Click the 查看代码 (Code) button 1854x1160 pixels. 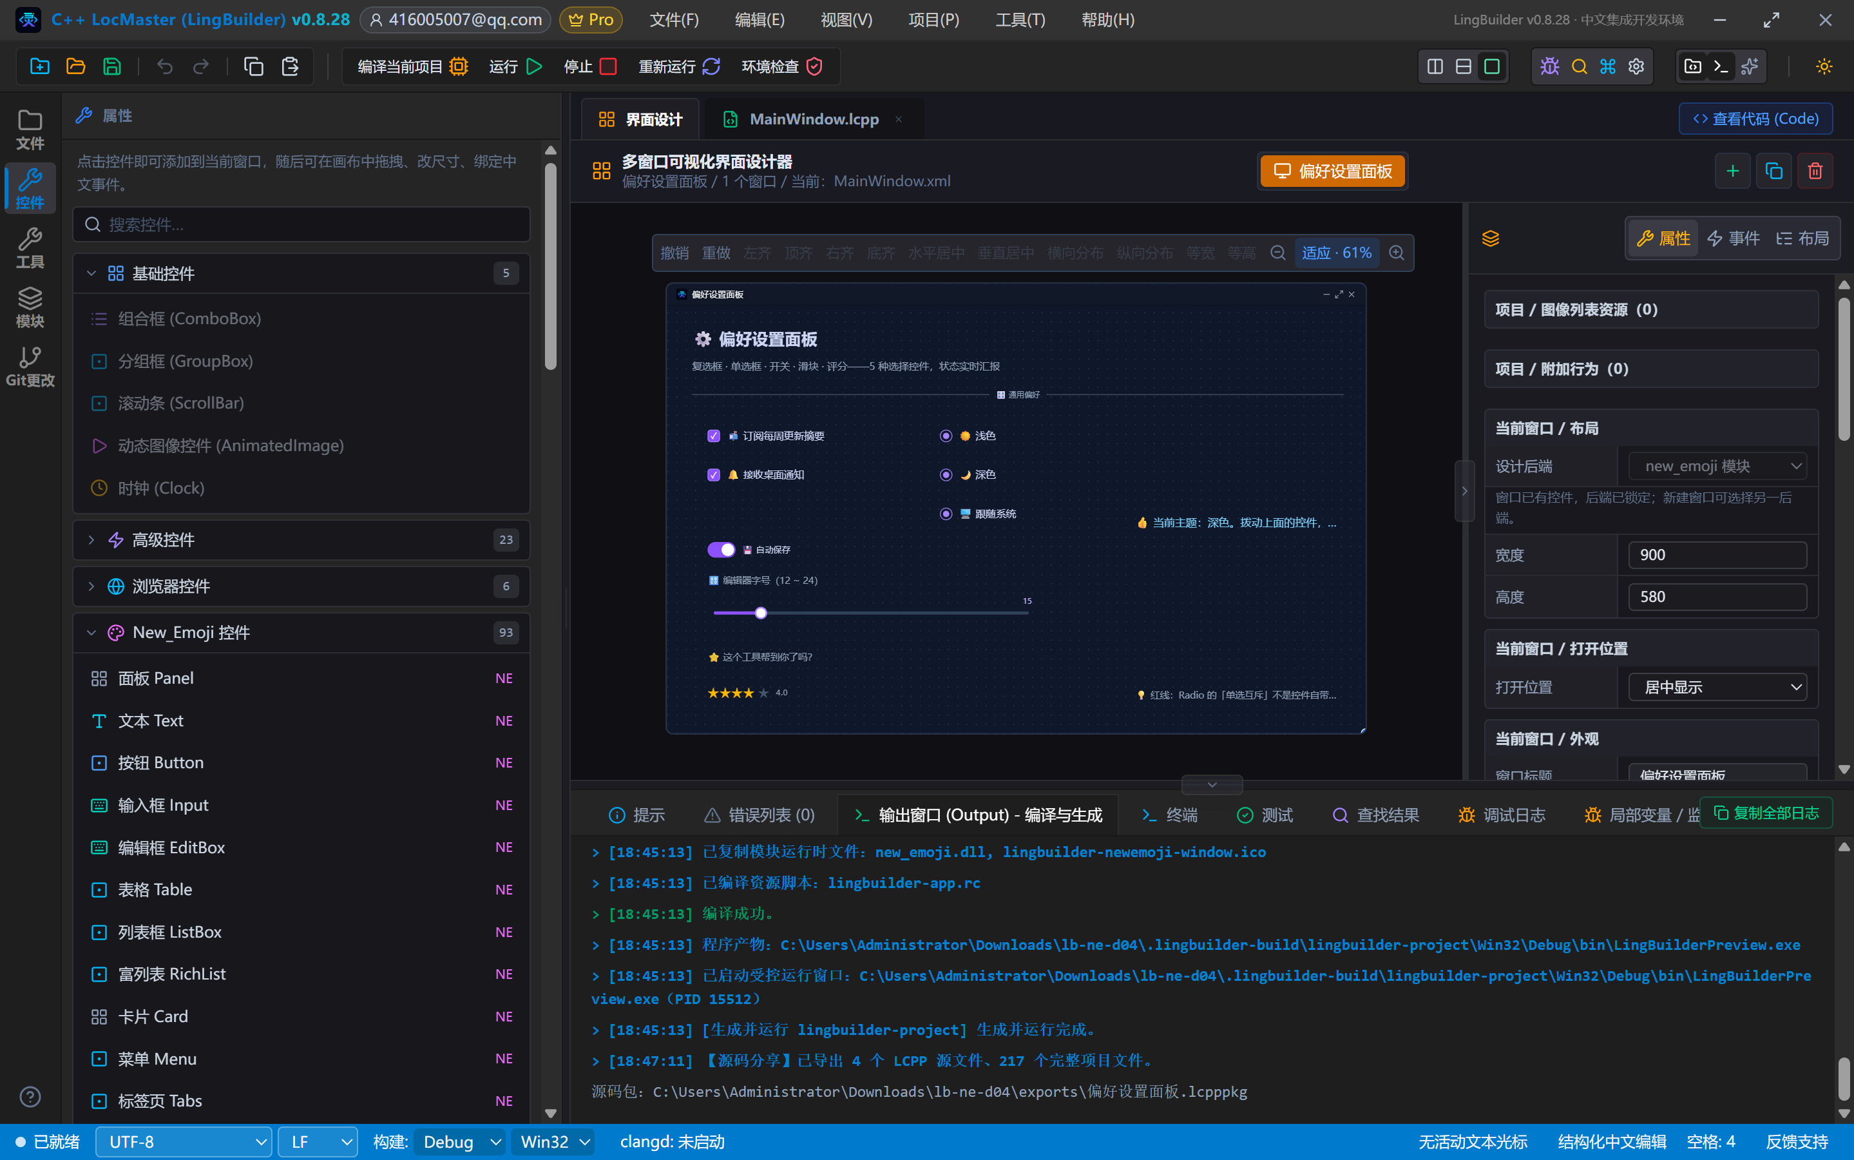coord(1755,119)
